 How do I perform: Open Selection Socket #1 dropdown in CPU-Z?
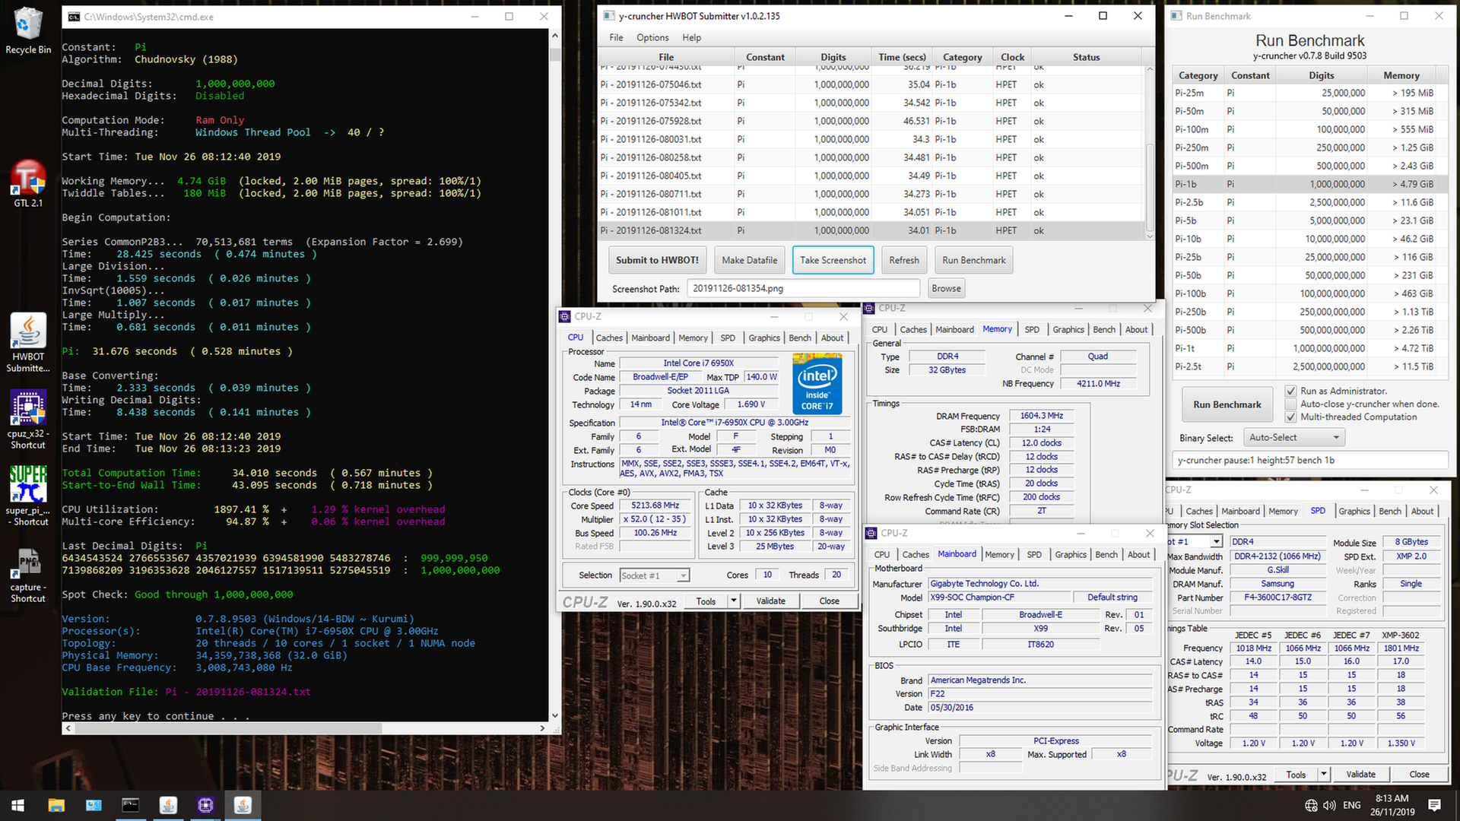(655, 575)
